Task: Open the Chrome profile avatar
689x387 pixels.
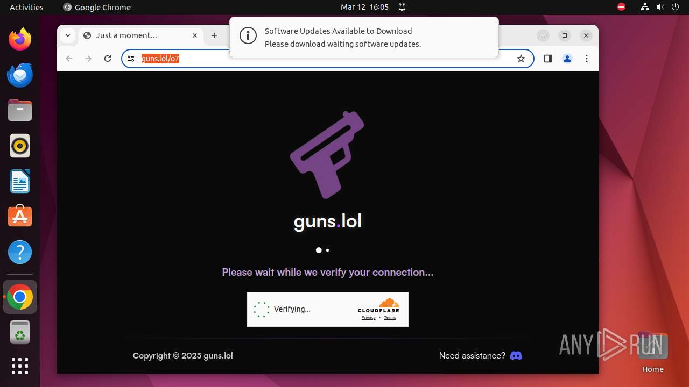Action: (567, 59)
